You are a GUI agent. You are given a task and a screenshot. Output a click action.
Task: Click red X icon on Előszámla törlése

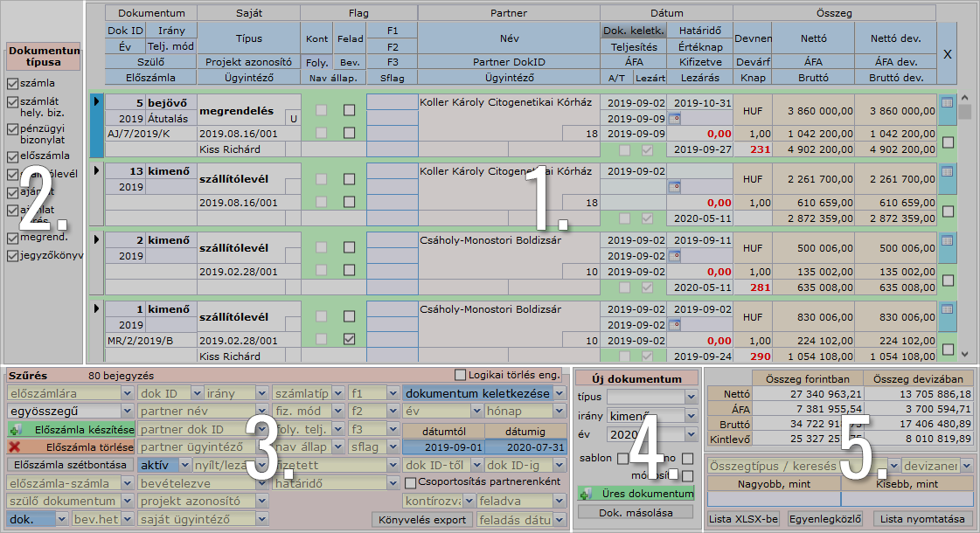tap(14, 447)
